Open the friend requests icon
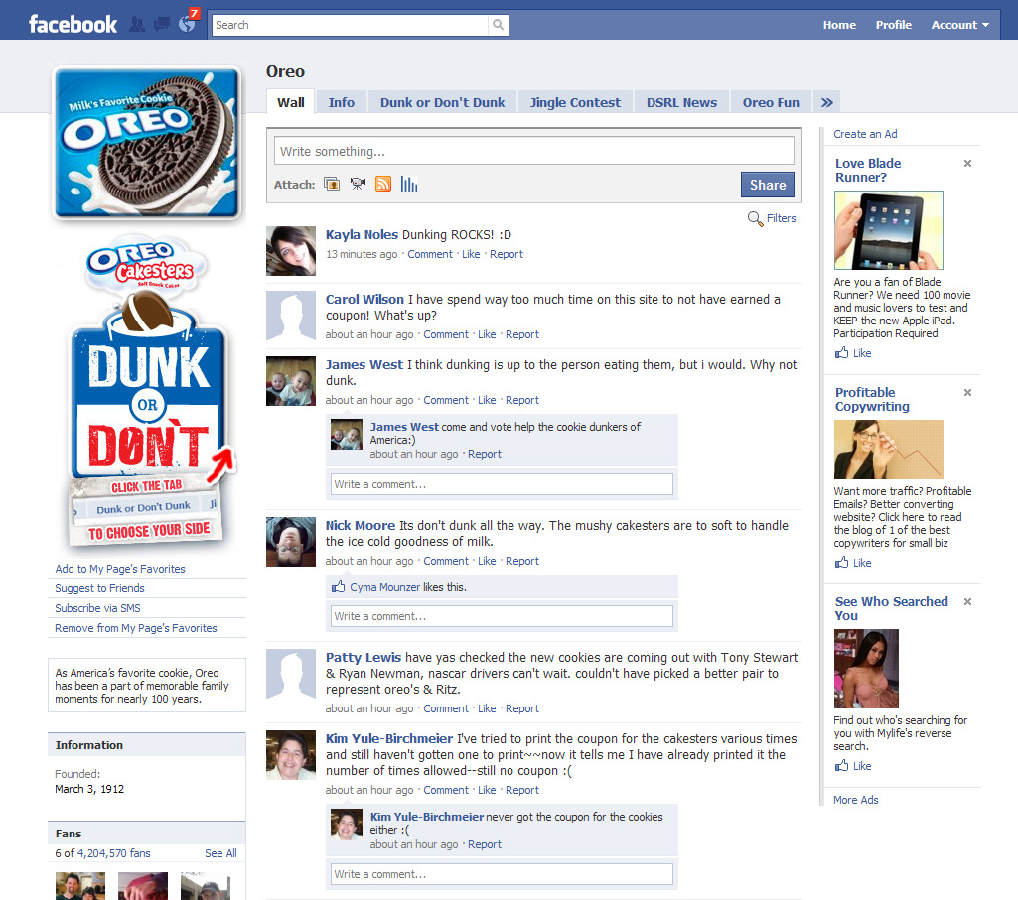 coord(137,25)
